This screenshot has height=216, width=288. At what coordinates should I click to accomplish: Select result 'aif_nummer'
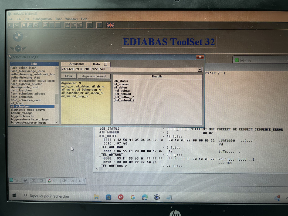(121, 84)
